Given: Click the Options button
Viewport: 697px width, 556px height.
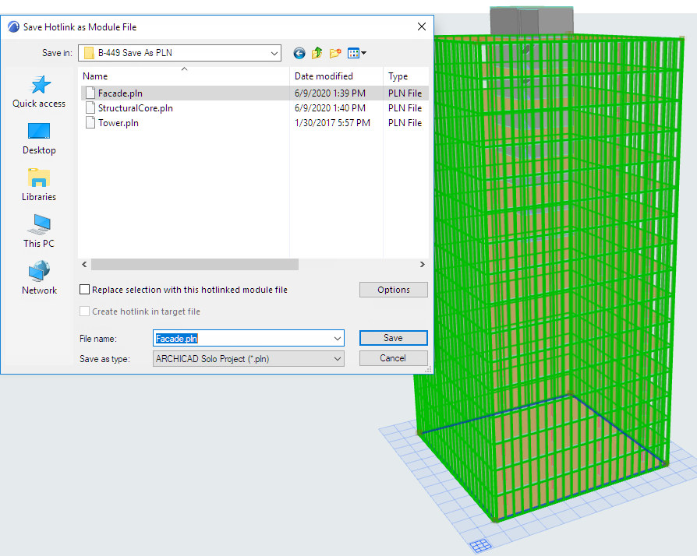Looking at the screenshot, I should coord(393,290).
